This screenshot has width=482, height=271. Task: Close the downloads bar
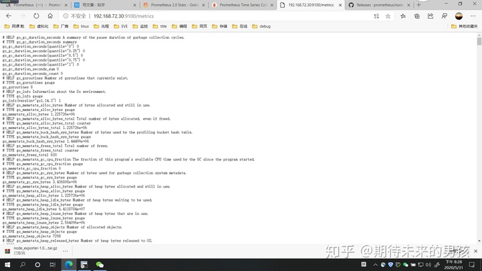475,251
